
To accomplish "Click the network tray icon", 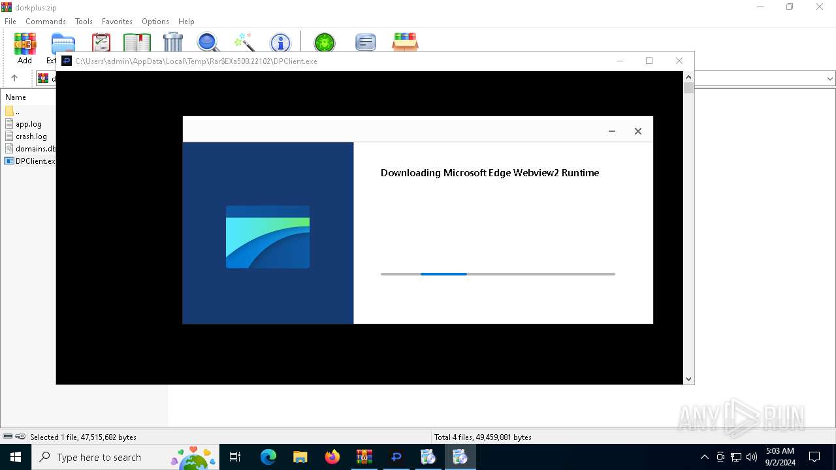I will (736, 457).
